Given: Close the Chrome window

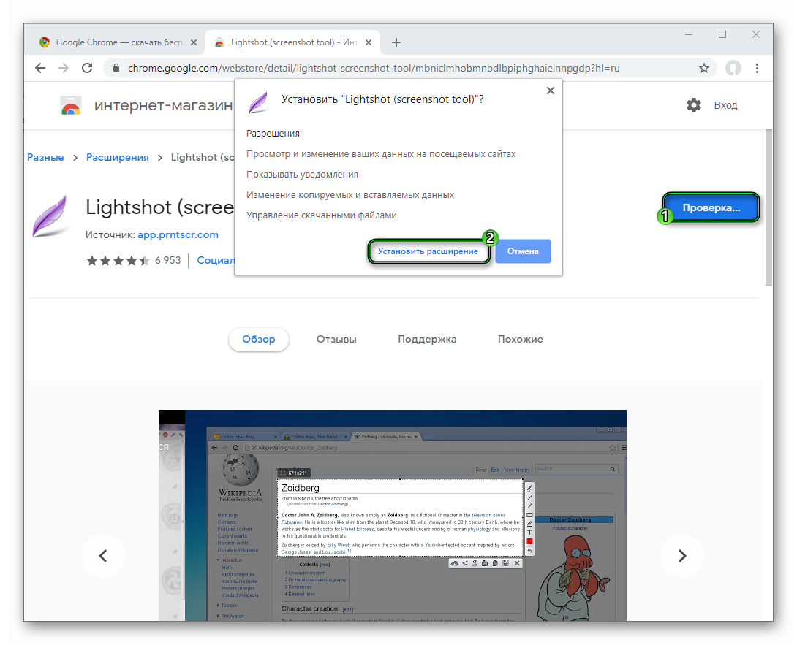Looking at the screenshot, I should 756,34.
